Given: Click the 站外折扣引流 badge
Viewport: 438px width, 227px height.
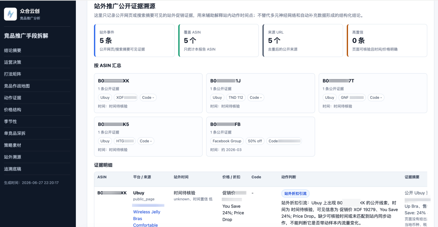Looking at the screenshot, I should tap(295, 193).
